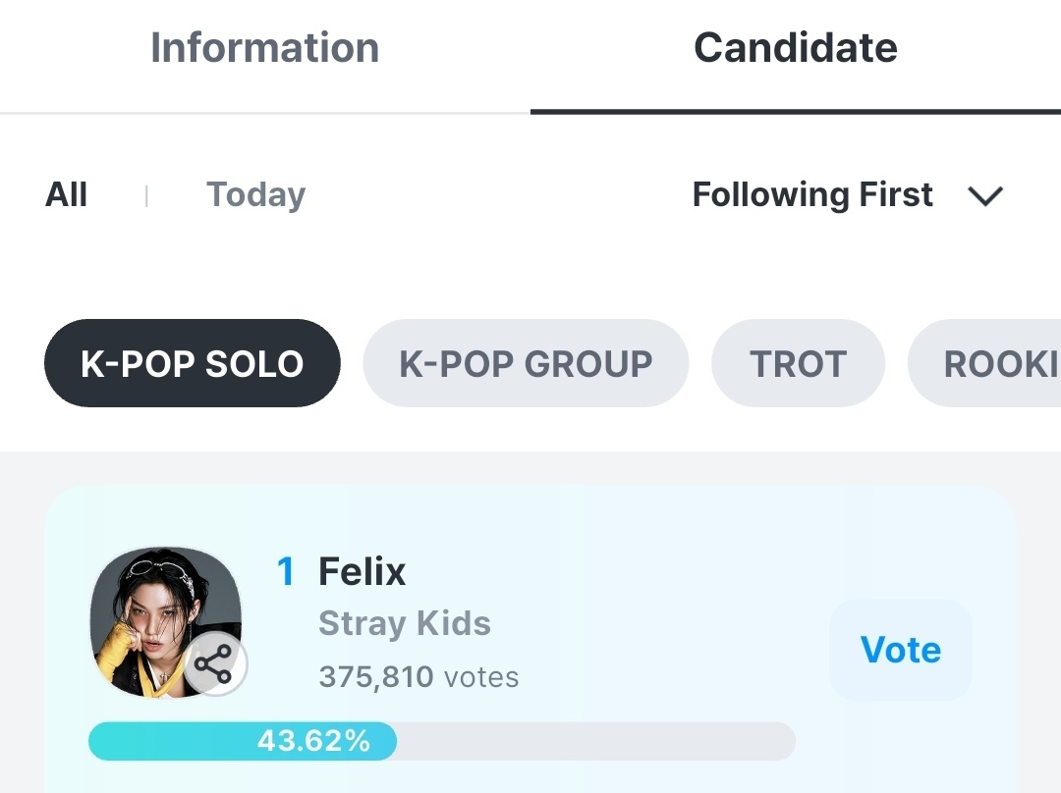Share Felix's candidate profile
This screenshot has width=1061, height=793.
tap(214, 664)
